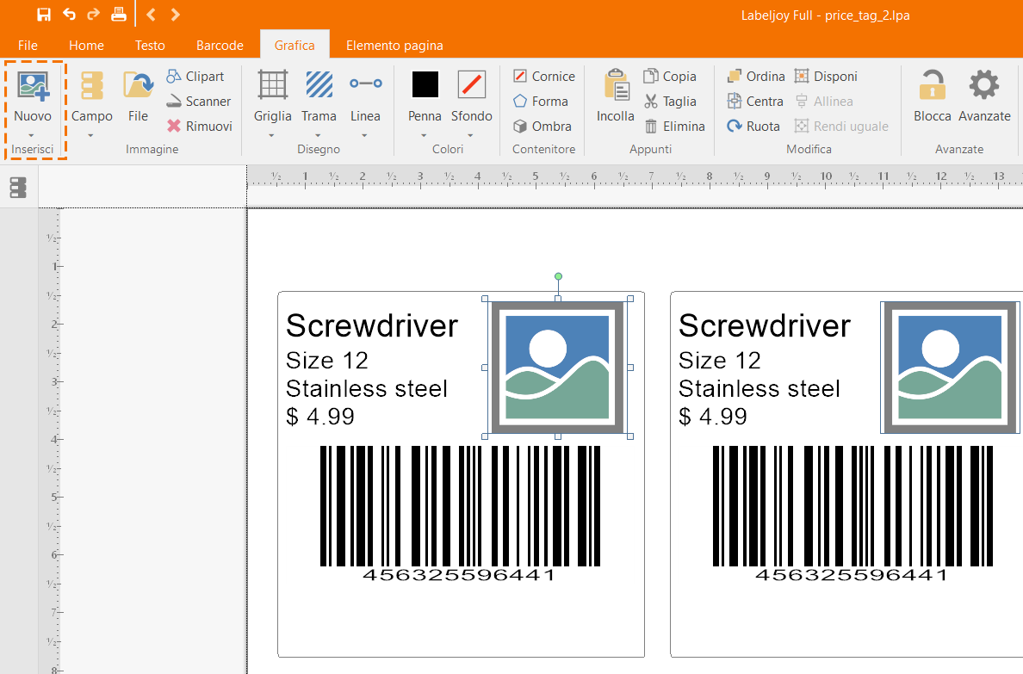Expand the Nuovo dropdown arrow
This screenshot has height=674, width=1023.
coord(31,136)
